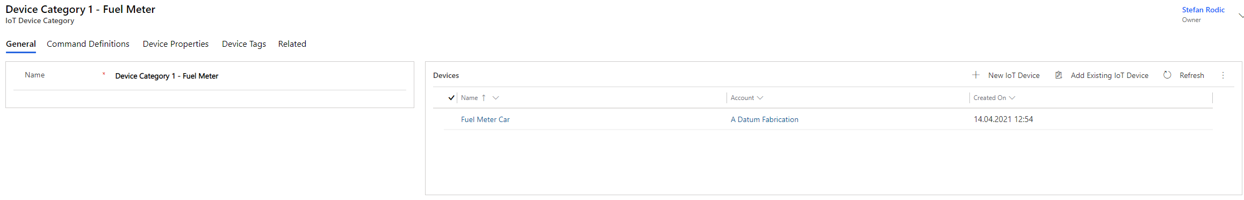Screen dimensions: 1244x200
Task: Toggle the select-all checkmark in Devices grid
Action: pyautogui.click(x=451, y=98)
